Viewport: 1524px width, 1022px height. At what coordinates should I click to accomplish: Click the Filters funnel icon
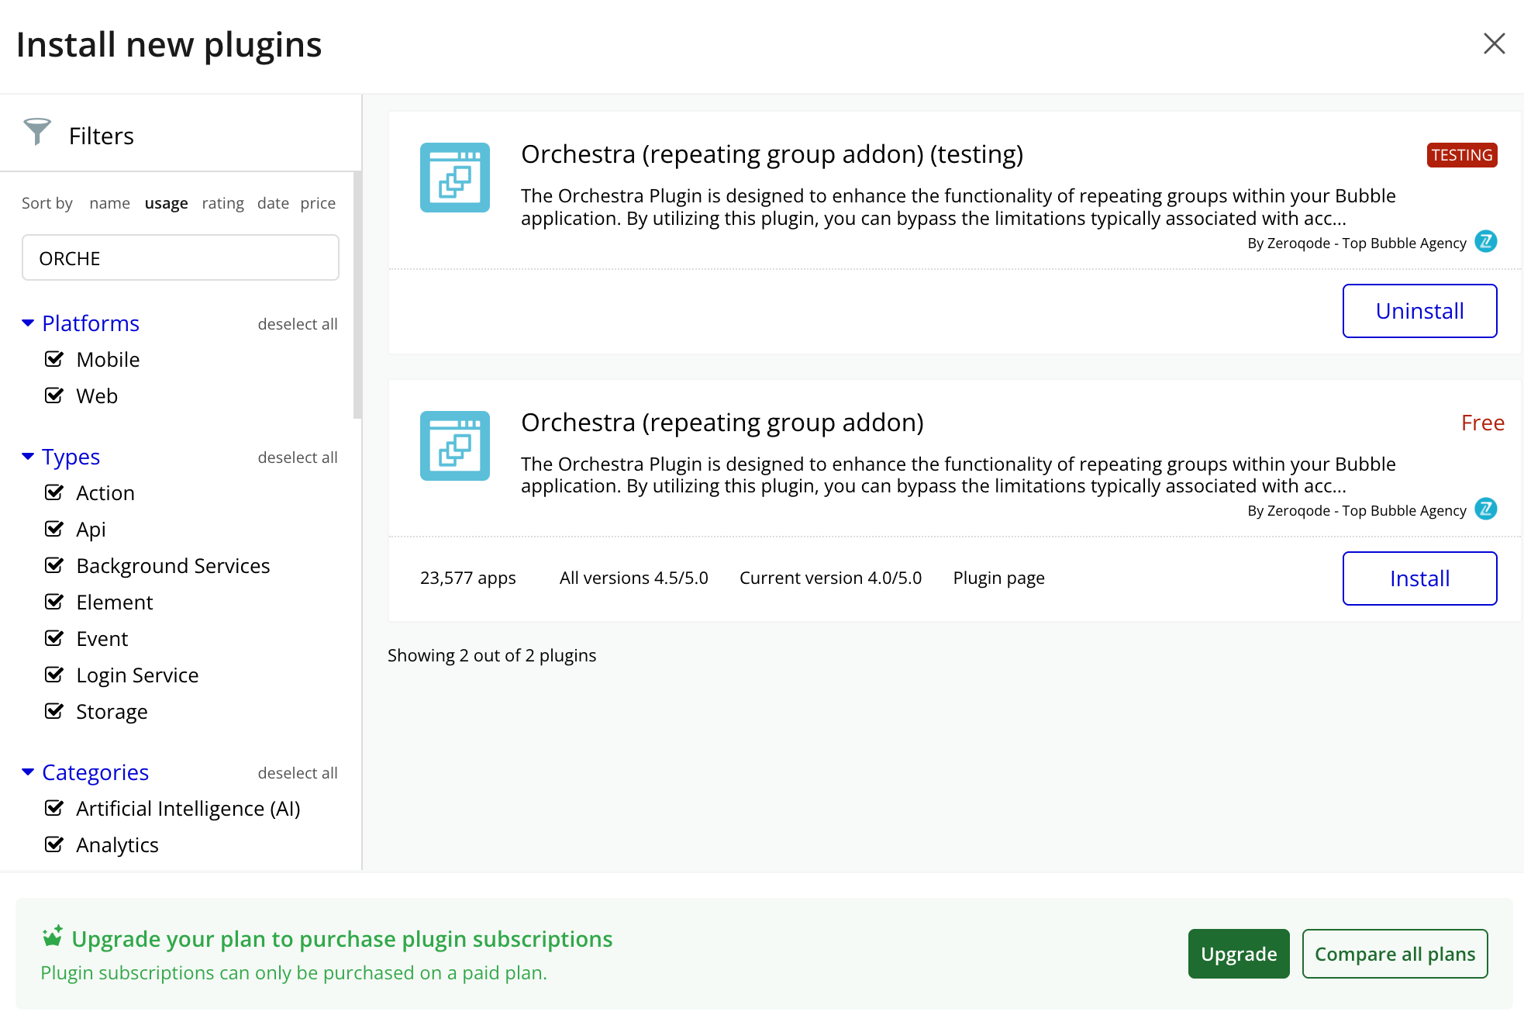coord(36,133)
